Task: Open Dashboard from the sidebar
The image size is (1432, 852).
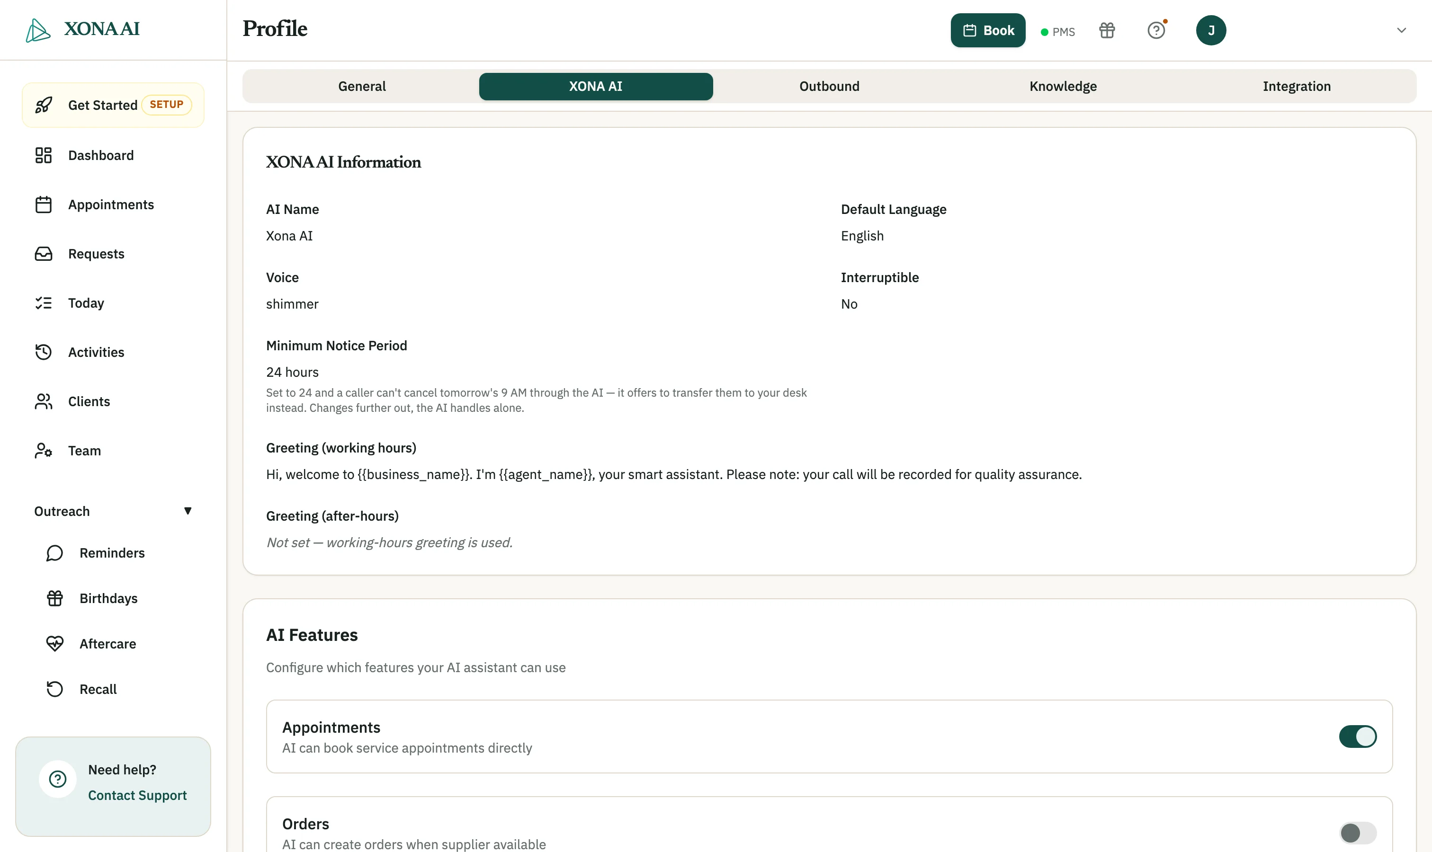Action: coord(113,155)
